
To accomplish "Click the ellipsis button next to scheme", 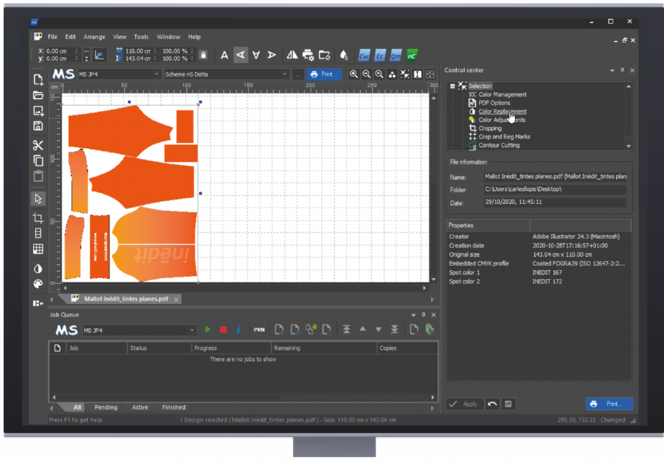I will pos(298,75).
